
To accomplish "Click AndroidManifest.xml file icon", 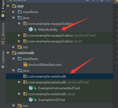I will [25, 65].
